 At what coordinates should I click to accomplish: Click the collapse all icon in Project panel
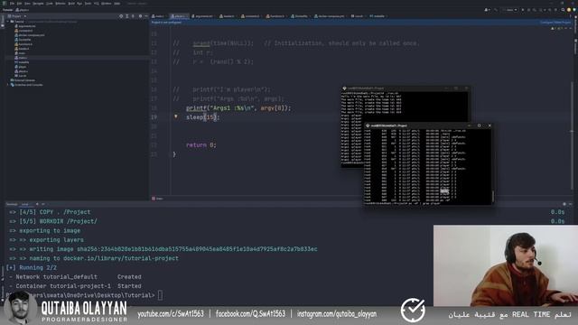pos(133,16)
